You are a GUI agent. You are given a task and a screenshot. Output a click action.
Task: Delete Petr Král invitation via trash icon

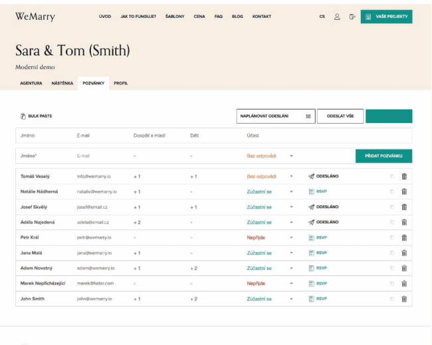click(404, 237)
